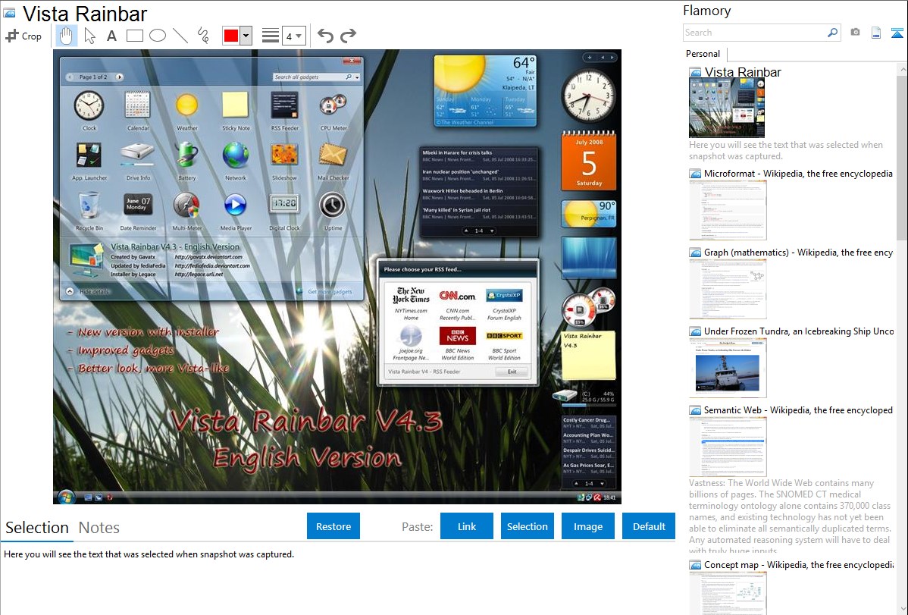
Task: Click the Image paste button
Action: click(587, 526)
